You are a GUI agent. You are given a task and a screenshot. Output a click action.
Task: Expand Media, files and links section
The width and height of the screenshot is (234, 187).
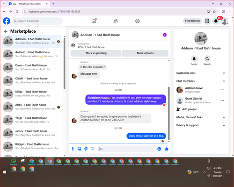(201, 117)
